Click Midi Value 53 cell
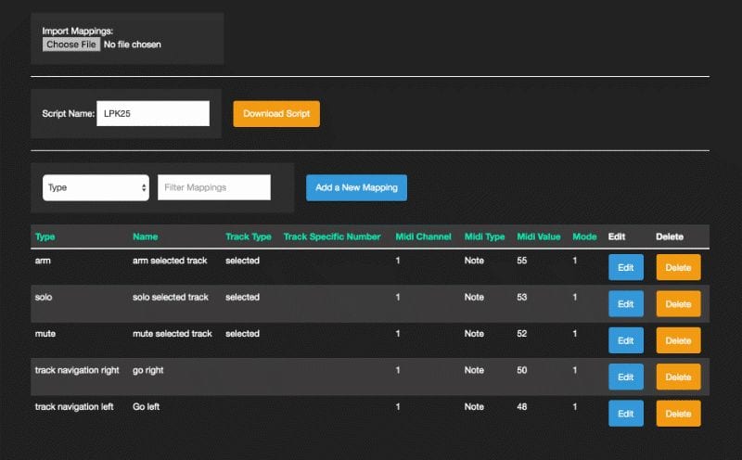Image resolution: width=742 pixels, height=460 pixels. coord(522,297)
